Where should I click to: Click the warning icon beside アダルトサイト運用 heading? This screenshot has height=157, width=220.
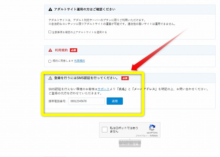(x=50, y=10)
